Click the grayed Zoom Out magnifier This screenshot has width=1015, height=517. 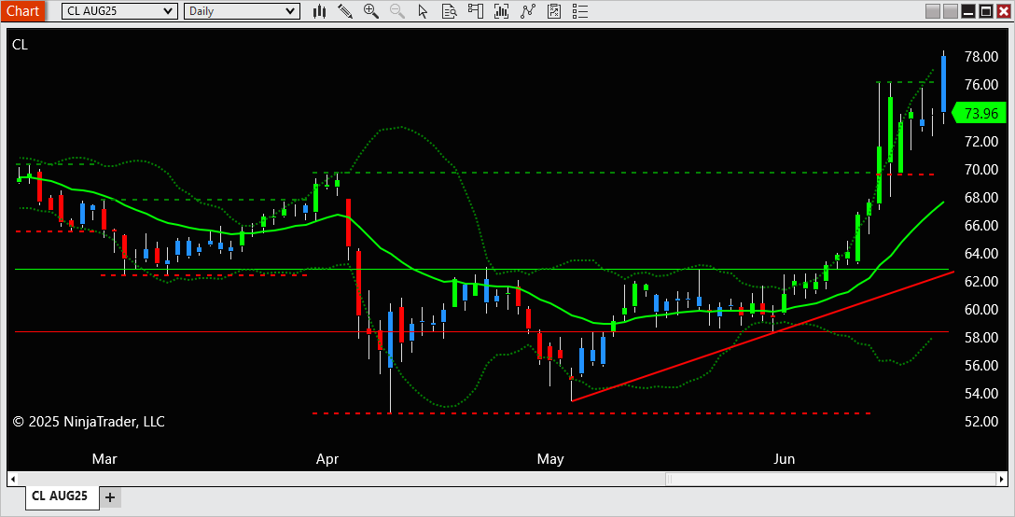[x=396, y=11]
